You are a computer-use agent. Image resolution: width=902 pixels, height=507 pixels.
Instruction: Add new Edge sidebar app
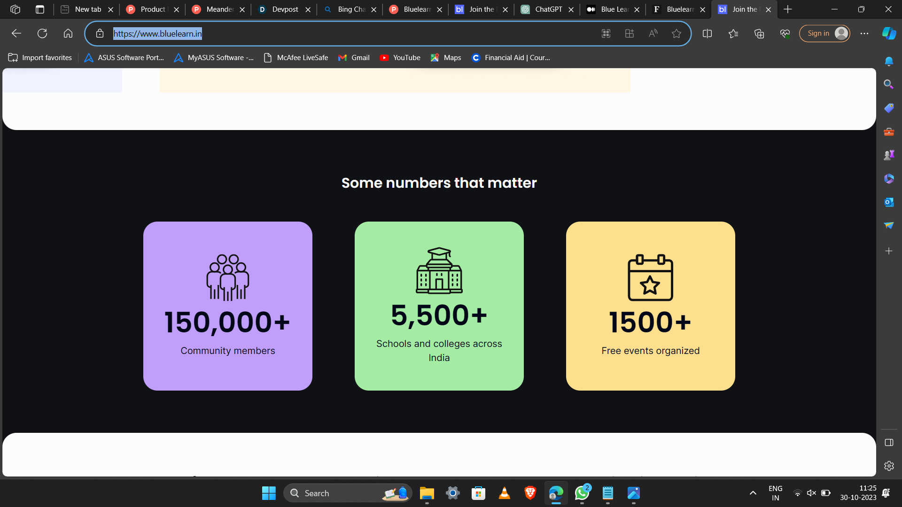[889, 251]
